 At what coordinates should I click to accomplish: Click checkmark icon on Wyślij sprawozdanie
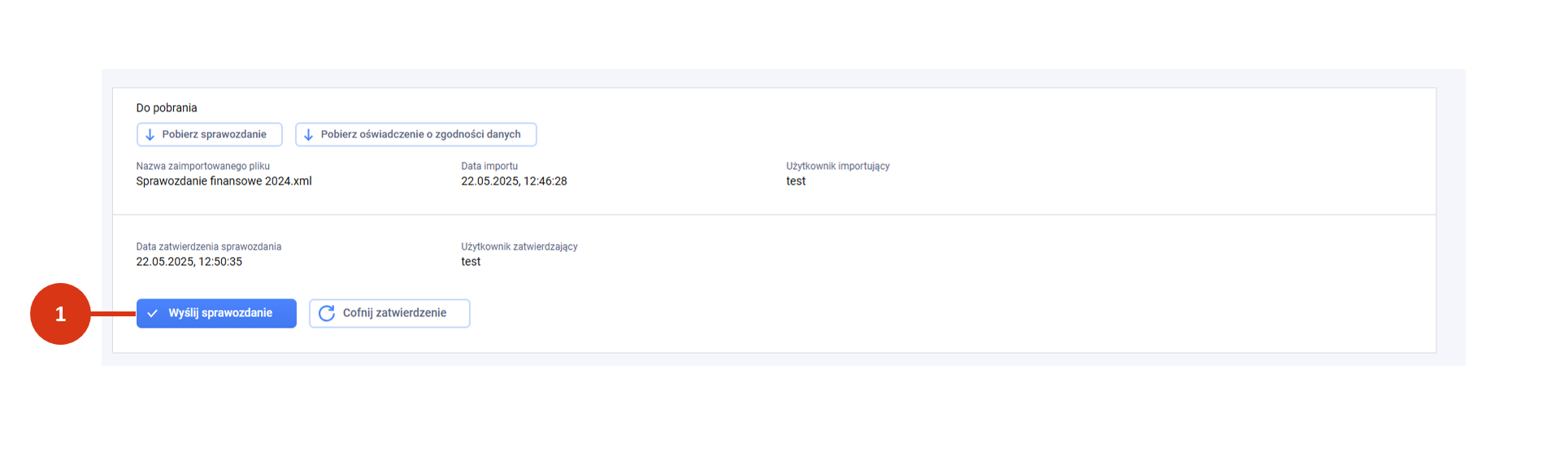point(152,313)
